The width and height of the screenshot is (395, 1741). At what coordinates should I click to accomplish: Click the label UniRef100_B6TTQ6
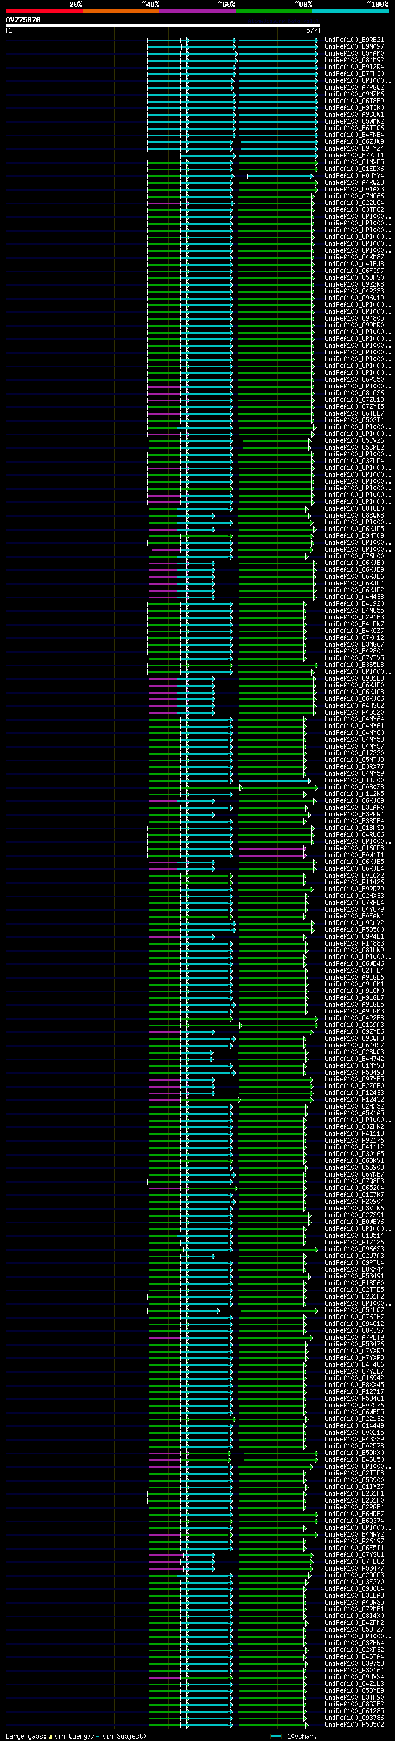[354, 128]
